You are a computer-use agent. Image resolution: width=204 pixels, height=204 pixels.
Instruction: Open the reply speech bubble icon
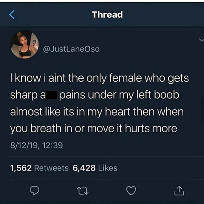(34, 191)
